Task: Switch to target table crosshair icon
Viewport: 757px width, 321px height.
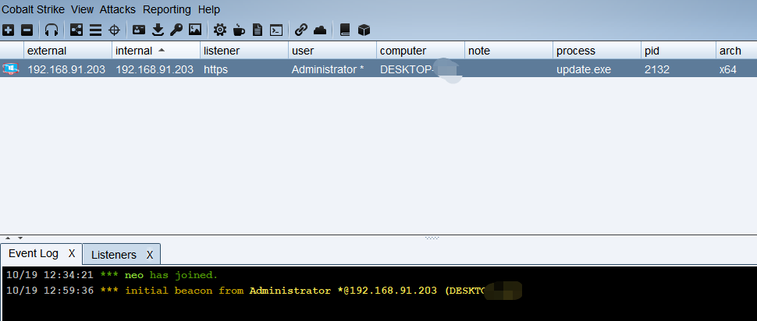Action: tap(114, 30)
